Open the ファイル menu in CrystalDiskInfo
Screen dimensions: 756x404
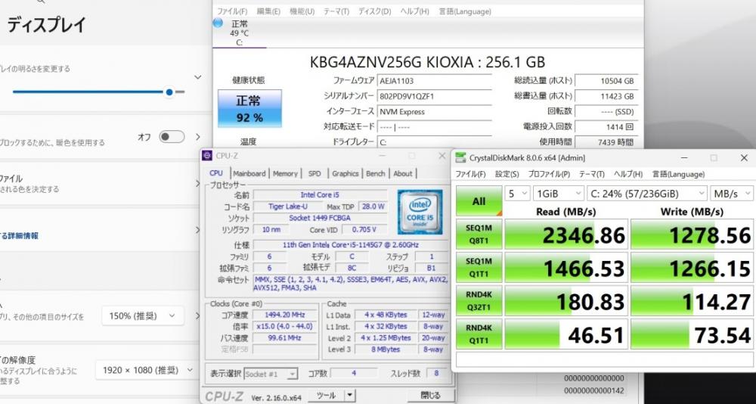click(232, 11)
